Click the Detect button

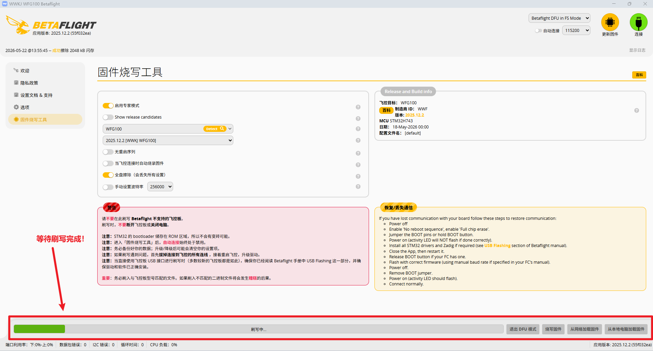[x=215, y=129]
